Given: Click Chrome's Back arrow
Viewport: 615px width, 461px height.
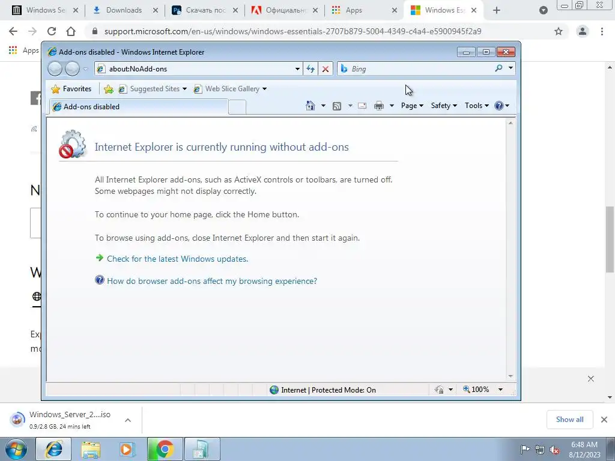Looking at the screenshot, I should coord(13,31).
